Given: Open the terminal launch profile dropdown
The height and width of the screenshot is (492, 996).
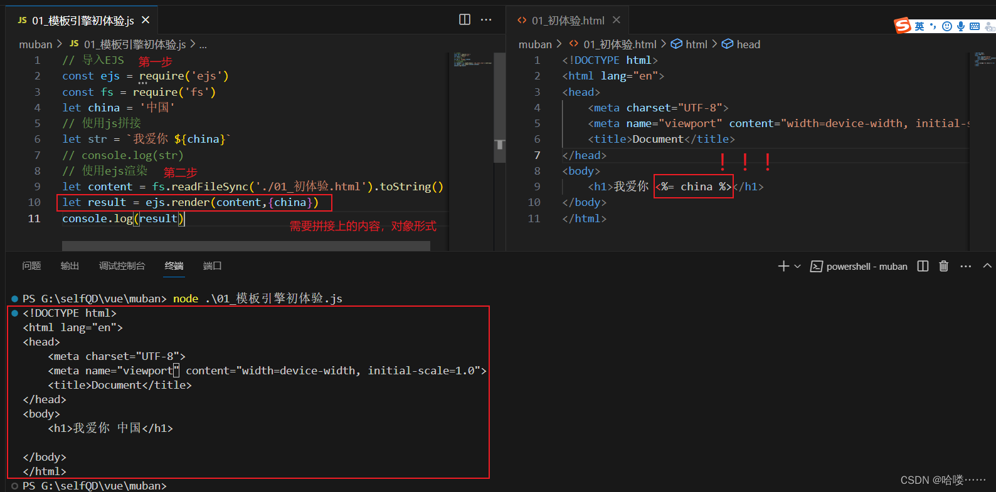Looking at the screenshot, I should [x=797, y=266].
